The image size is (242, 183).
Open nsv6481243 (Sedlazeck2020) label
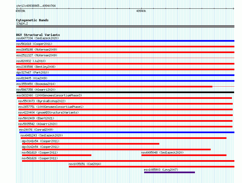coord(42,135)
